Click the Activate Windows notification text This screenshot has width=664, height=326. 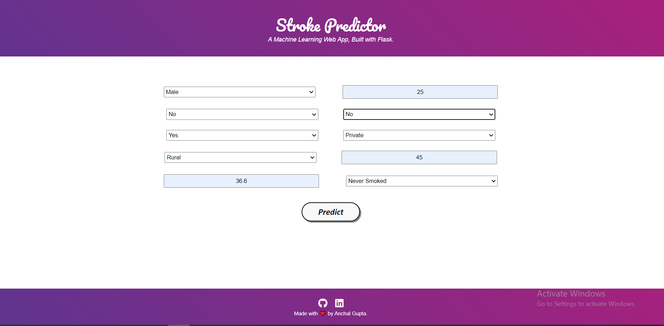tap(570, 293)
